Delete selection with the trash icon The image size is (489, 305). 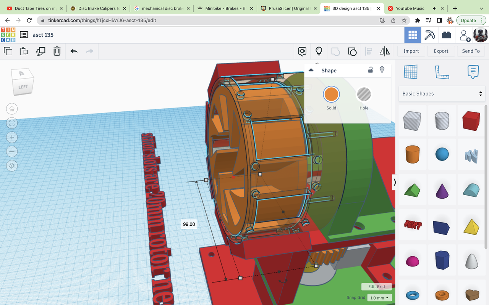(x=57, y=51)
